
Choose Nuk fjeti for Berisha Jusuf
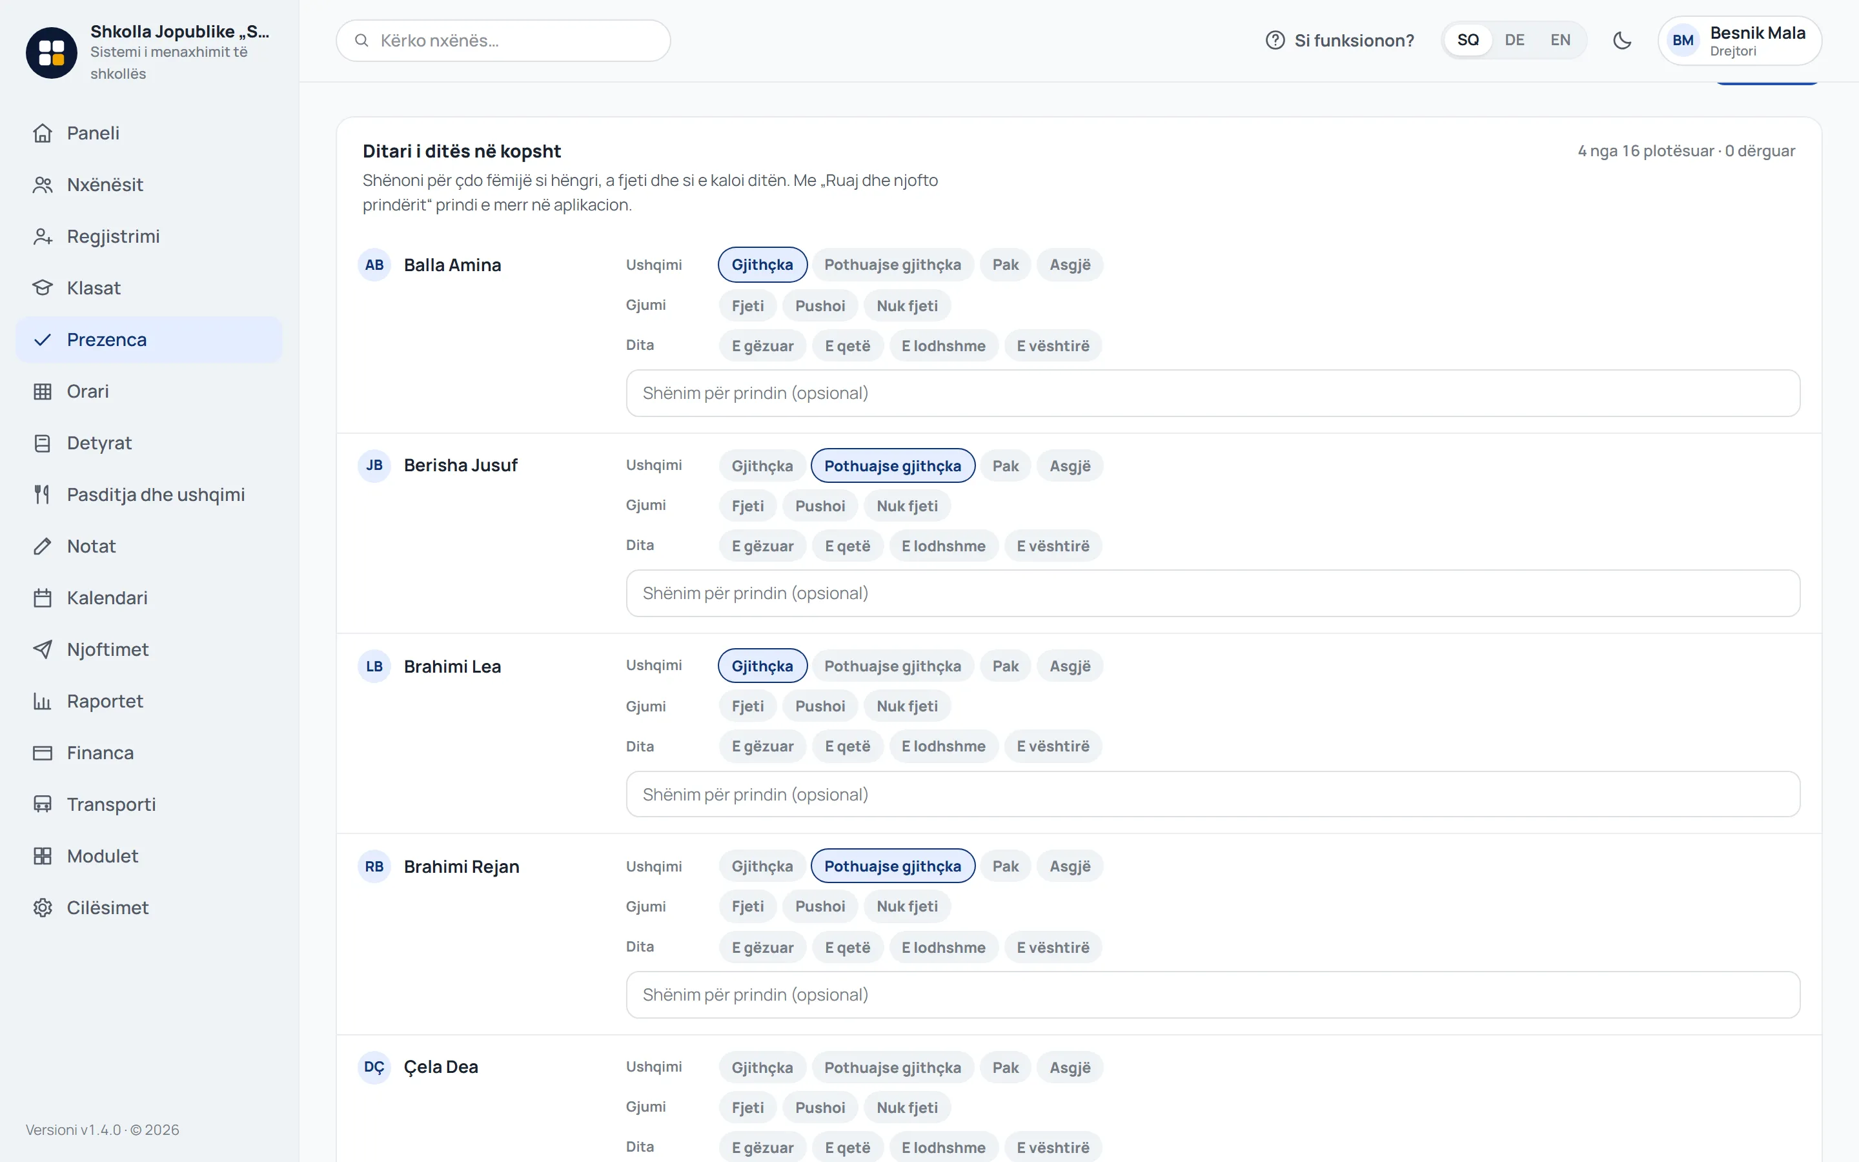[x=906, y=505]
